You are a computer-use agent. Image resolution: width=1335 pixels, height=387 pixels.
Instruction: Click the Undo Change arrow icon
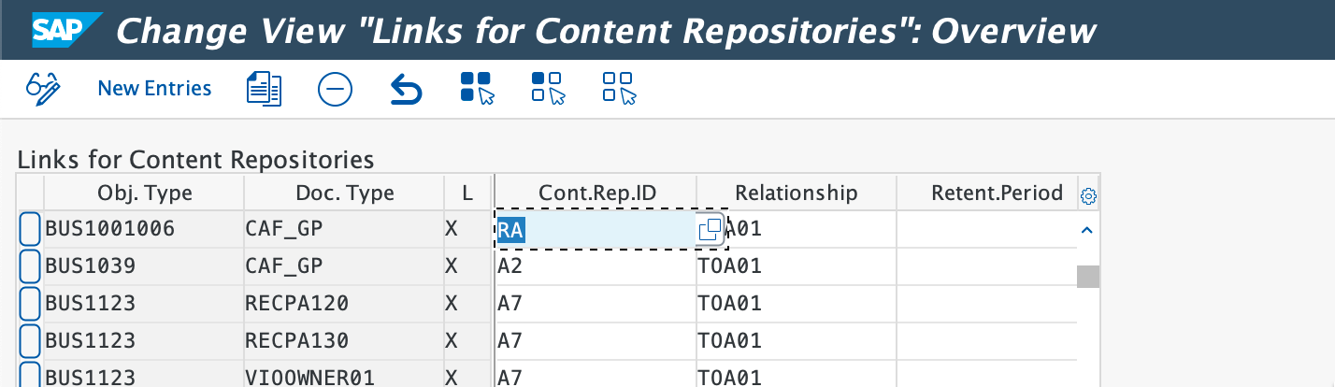tap(406, 90)
